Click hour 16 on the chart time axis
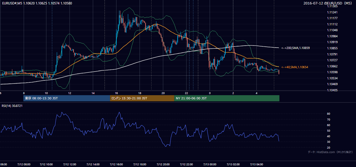Screen dimensions: 356x167 pos(116,93)
